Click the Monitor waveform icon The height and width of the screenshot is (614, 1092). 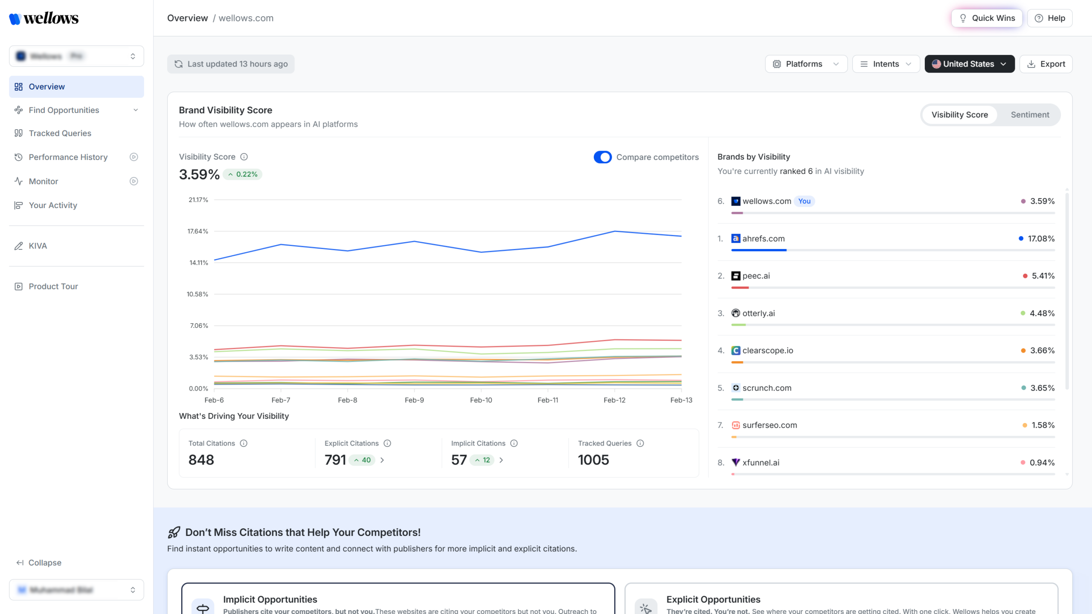pos(19,181)
